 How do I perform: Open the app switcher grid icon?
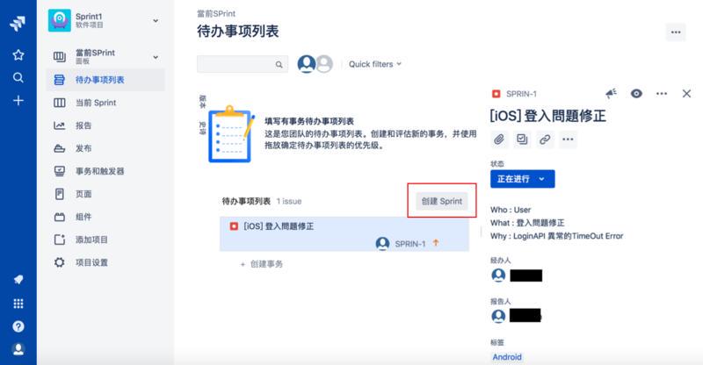pos(18,304)
